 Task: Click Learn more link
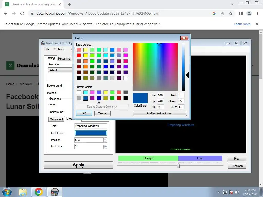(242, 24)
